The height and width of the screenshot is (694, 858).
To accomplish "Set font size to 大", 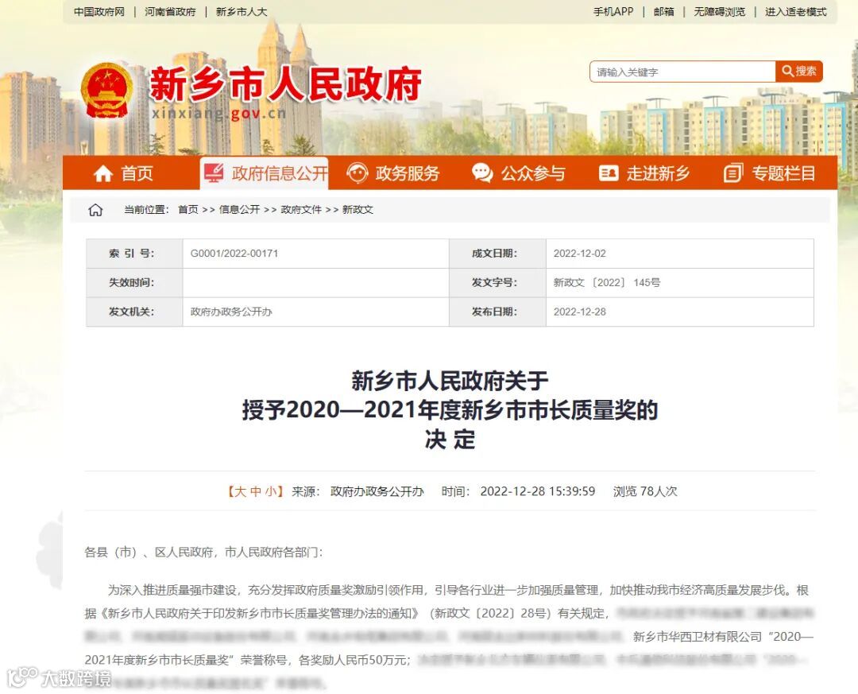I will tap(240, 491).
